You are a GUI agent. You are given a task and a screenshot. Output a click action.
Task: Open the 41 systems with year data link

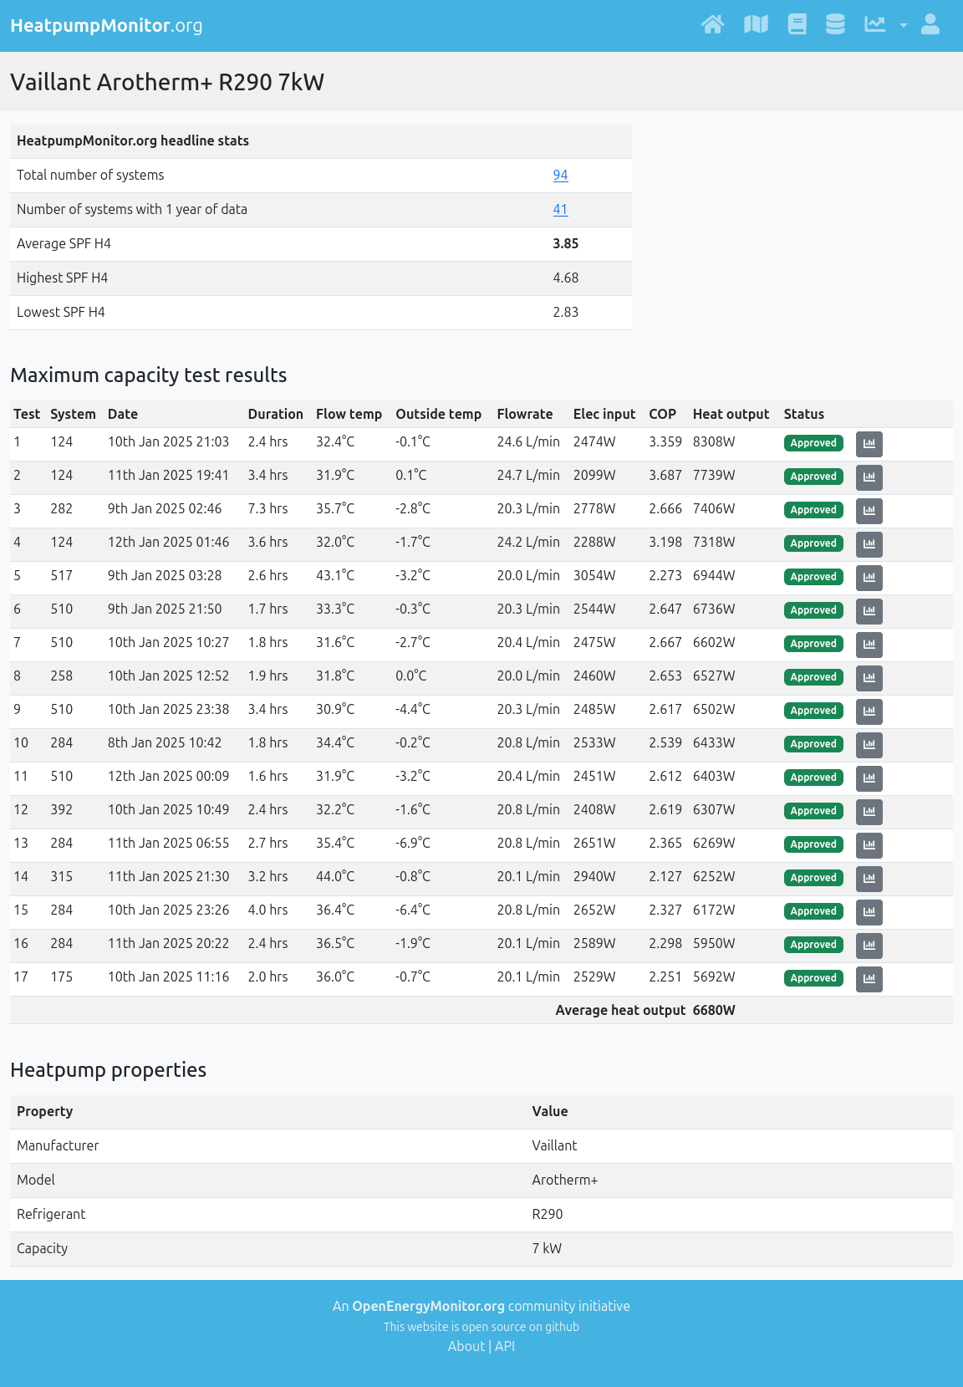(x=560, y=210)
